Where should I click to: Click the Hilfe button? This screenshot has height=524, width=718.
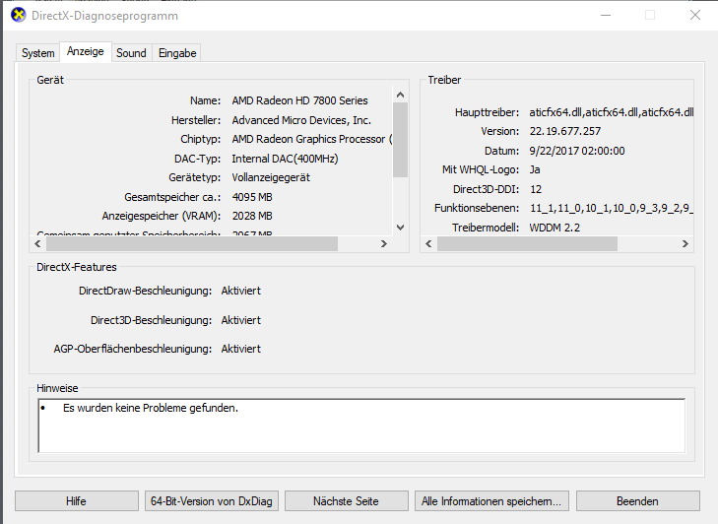point(77,501)
